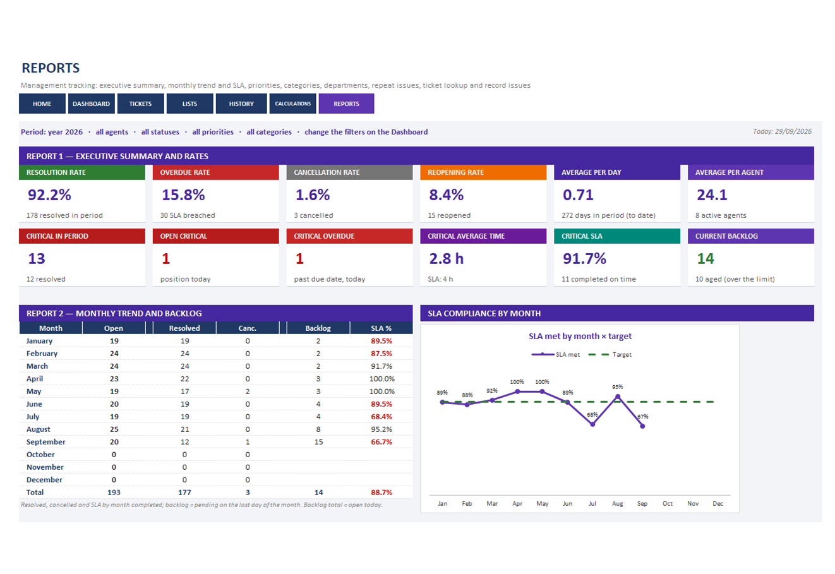Image resolution: width=835 pixels, height=574 pixels.
Task: Open the CALCULATIONS page
Action: pos(293,104)
